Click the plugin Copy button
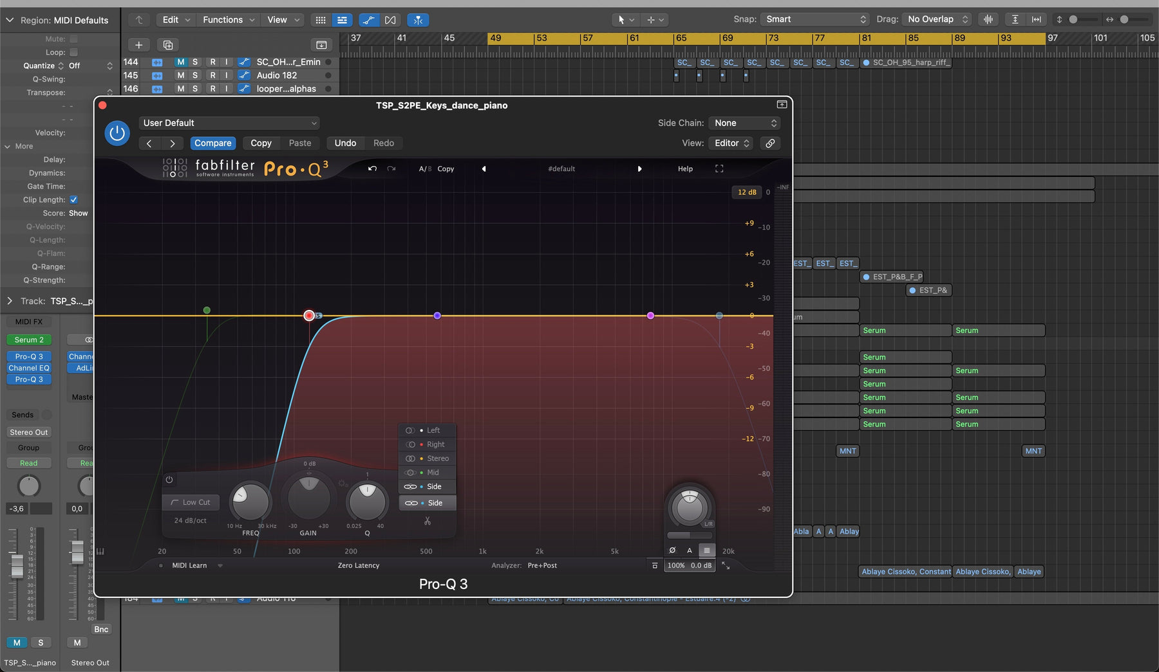1159x672 pixels. click(261, 143)
